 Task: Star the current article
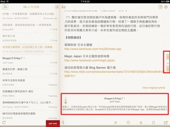pos(116,123)
